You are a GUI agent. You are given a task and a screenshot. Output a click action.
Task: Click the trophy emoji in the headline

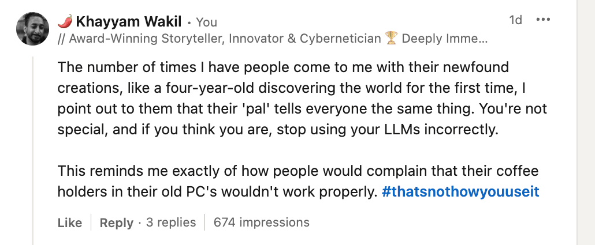point(392,39)
